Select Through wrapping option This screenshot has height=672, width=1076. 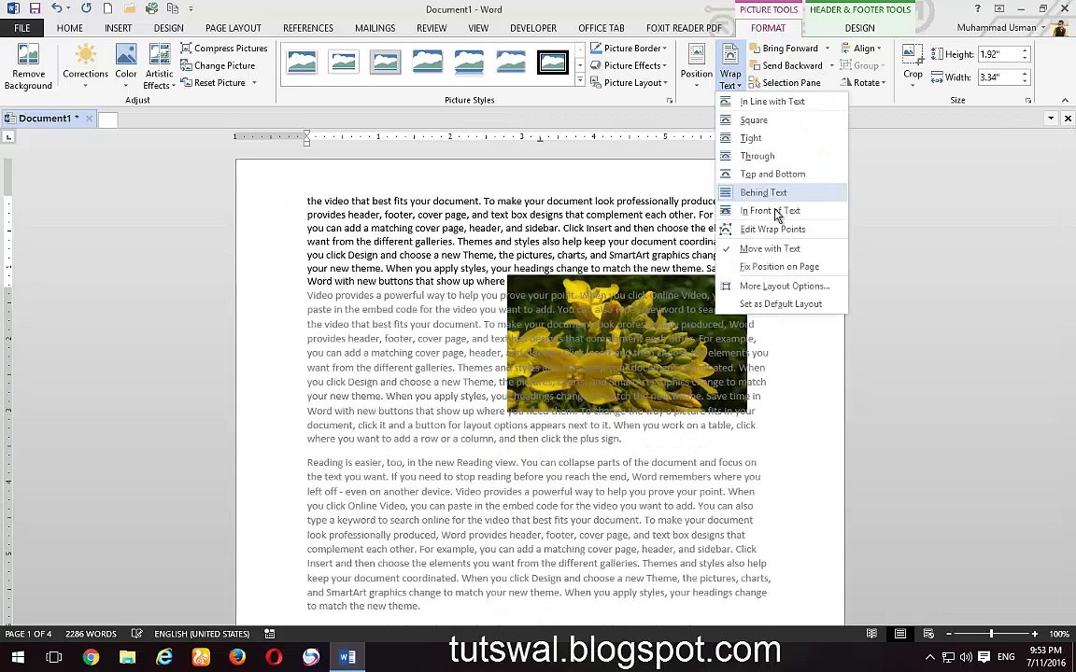(x=782, y=157)
